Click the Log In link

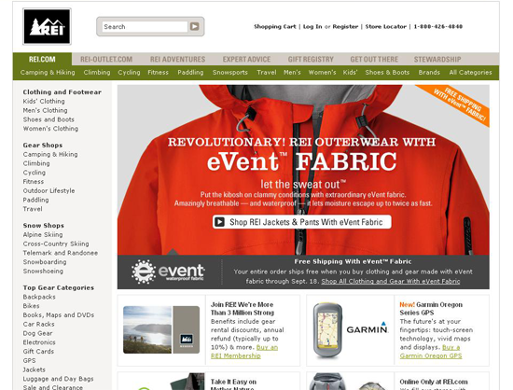[x=312, y=26]
